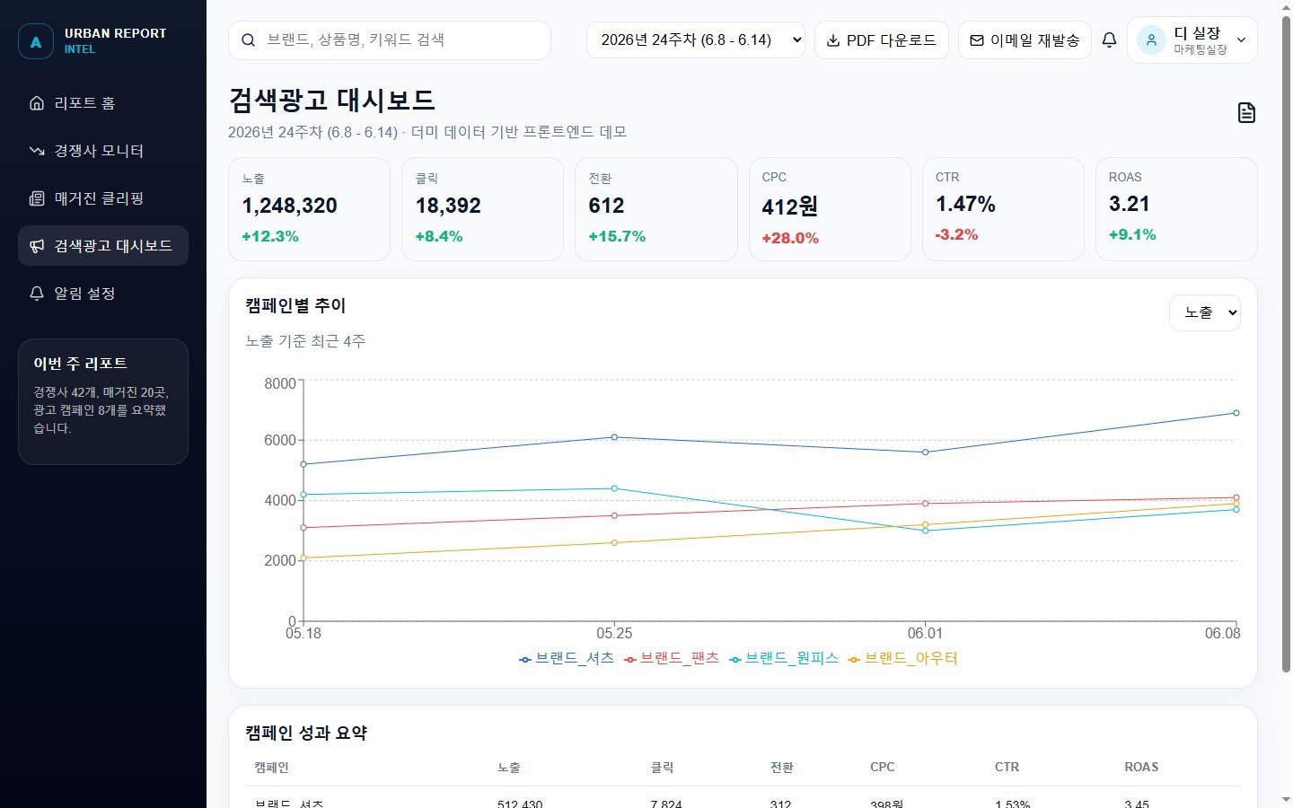Open the 알림 설정 menu item

click(103, 294)
